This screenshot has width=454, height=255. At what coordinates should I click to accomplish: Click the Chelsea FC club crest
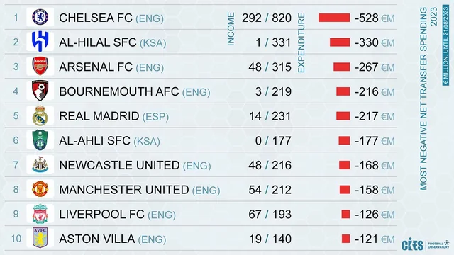click(40, 17)
